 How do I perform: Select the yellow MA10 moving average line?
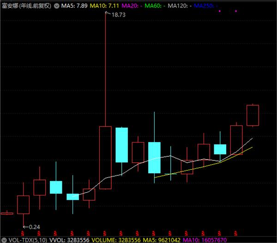203,167
